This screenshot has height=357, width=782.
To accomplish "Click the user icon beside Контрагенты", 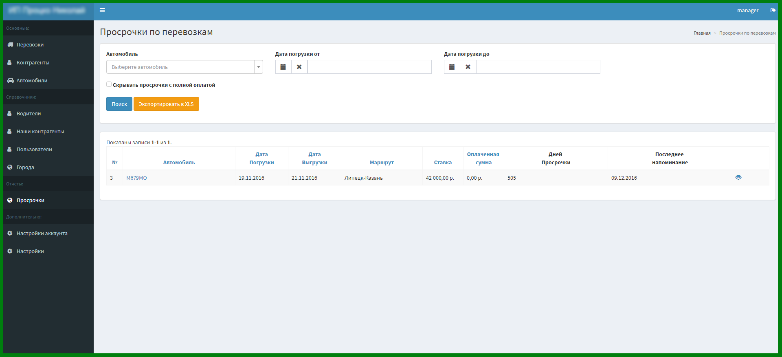I will 9,62.
